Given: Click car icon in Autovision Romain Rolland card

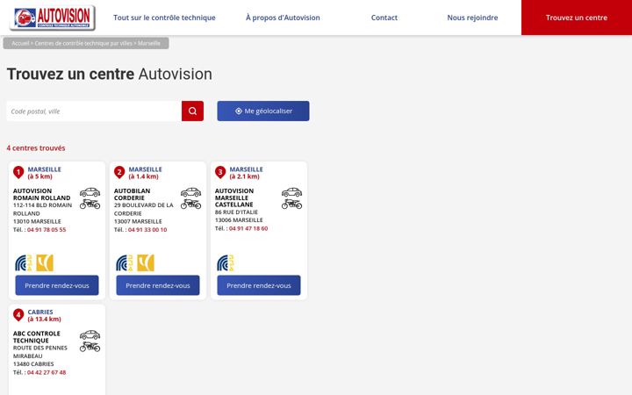Looking at the screenshot, I should pyautogui.click(x=90, y=192).
